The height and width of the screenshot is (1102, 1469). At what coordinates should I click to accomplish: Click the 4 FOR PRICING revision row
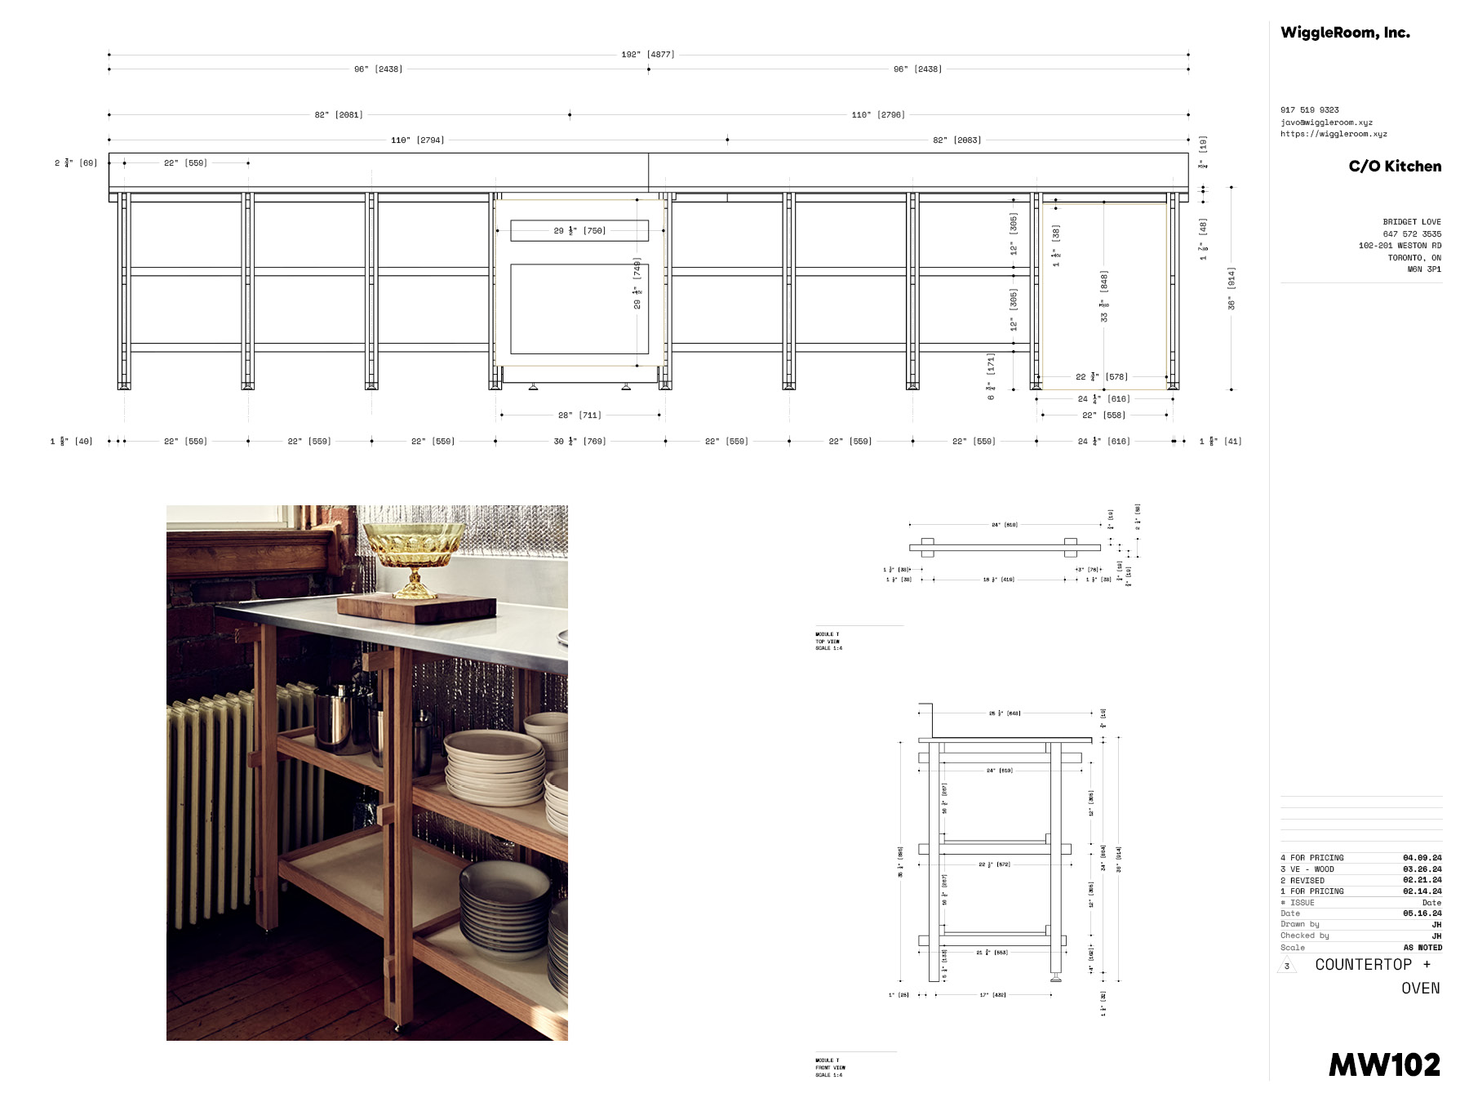[1360, 858]
